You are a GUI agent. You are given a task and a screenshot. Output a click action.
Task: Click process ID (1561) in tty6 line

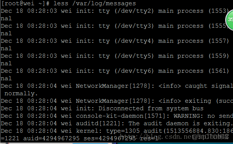219,71
